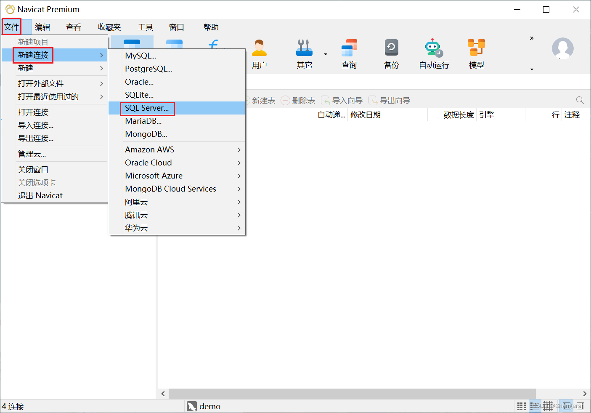Click the demo connection icon in status bar
591x413 pixels.
click(192, 406)
